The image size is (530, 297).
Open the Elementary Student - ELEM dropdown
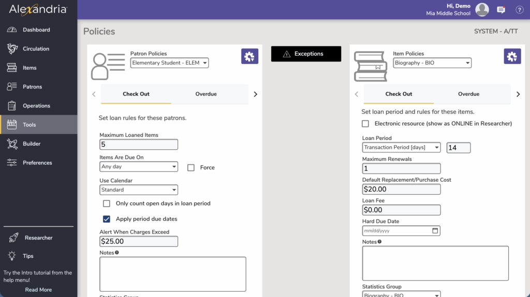pos(169,63)
